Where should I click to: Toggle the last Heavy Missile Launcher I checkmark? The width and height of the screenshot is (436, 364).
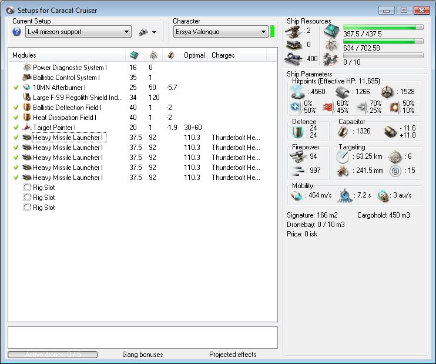pyautogui.click(x=16, y=178)
